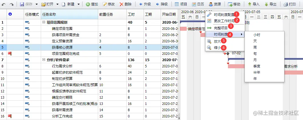Image resolution: width=303 pixels, height=120 pixels.
Task: Click the 降级 indent button
Action: pos(162,4)
